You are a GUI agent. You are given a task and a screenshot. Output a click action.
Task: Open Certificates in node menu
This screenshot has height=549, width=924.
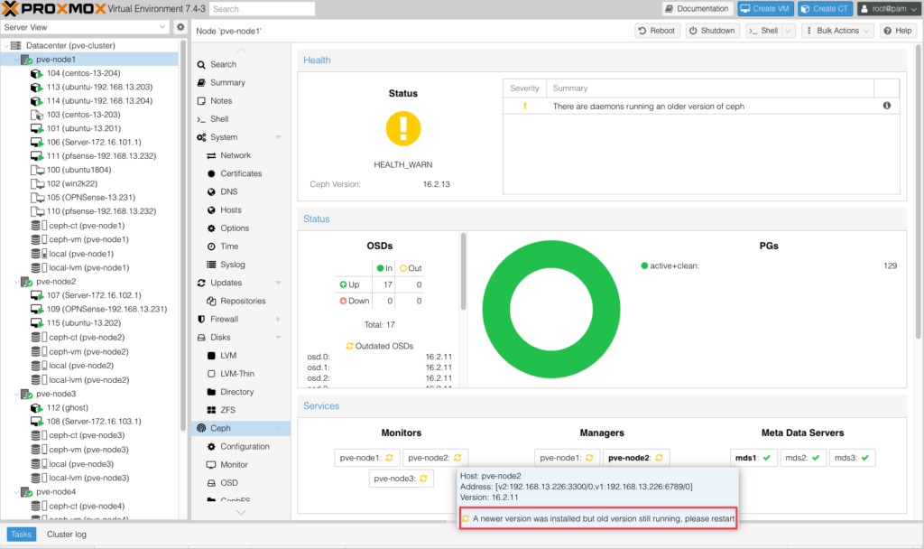point(240,173)
